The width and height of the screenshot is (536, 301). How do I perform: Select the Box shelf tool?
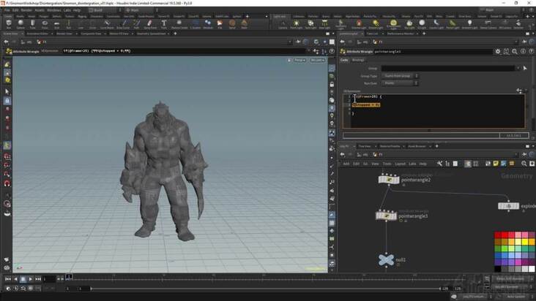coord(9,24)
